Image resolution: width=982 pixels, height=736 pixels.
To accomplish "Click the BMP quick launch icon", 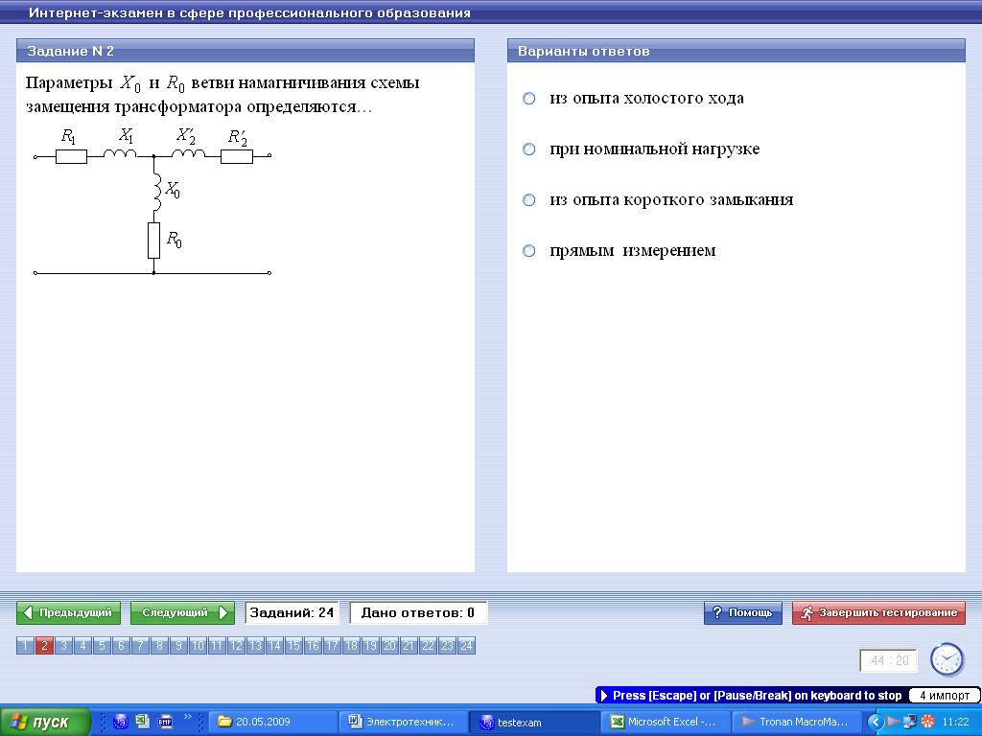I will 165,722.
